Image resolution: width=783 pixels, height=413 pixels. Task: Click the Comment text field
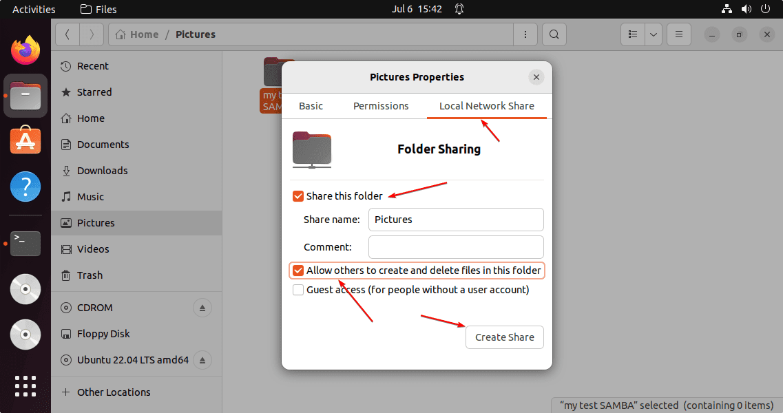[x=456, y=246]
